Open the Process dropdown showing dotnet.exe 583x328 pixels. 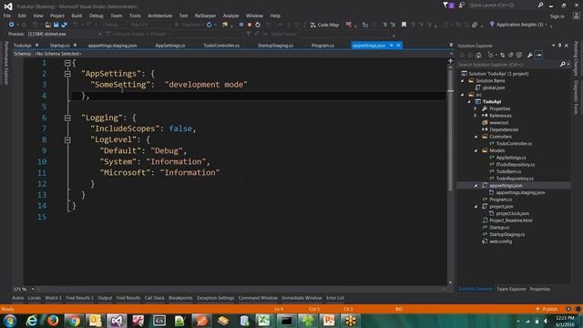click(x=64, y=34)
